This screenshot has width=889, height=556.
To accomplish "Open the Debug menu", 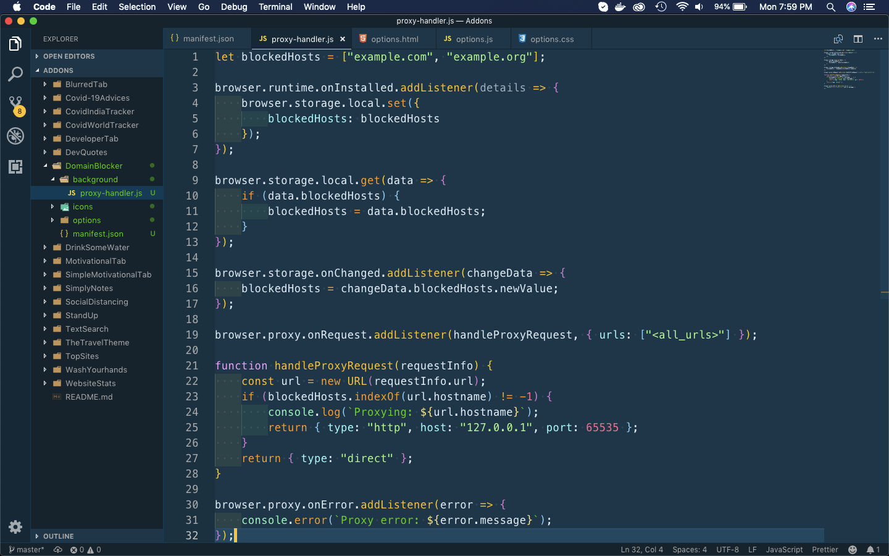I will 234,7.
